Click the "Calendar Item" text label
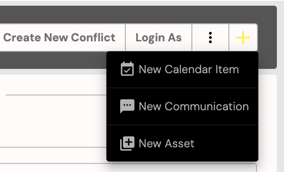Image resolution: width=284 pixels, height=172 pixels. (201, 69)
